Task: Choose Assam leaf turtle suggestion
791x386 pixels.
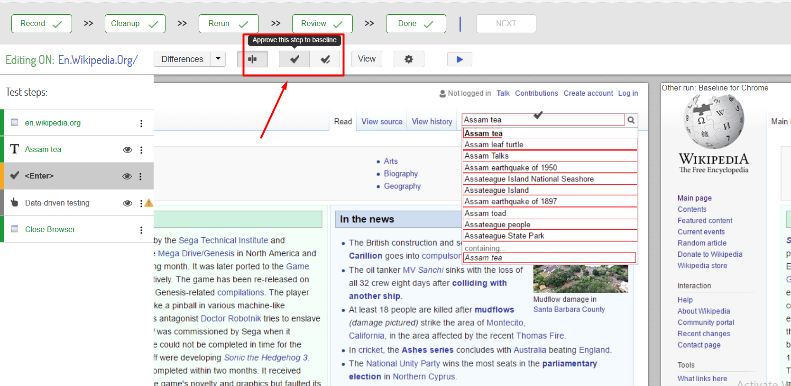Action: (x=550, y=144)
